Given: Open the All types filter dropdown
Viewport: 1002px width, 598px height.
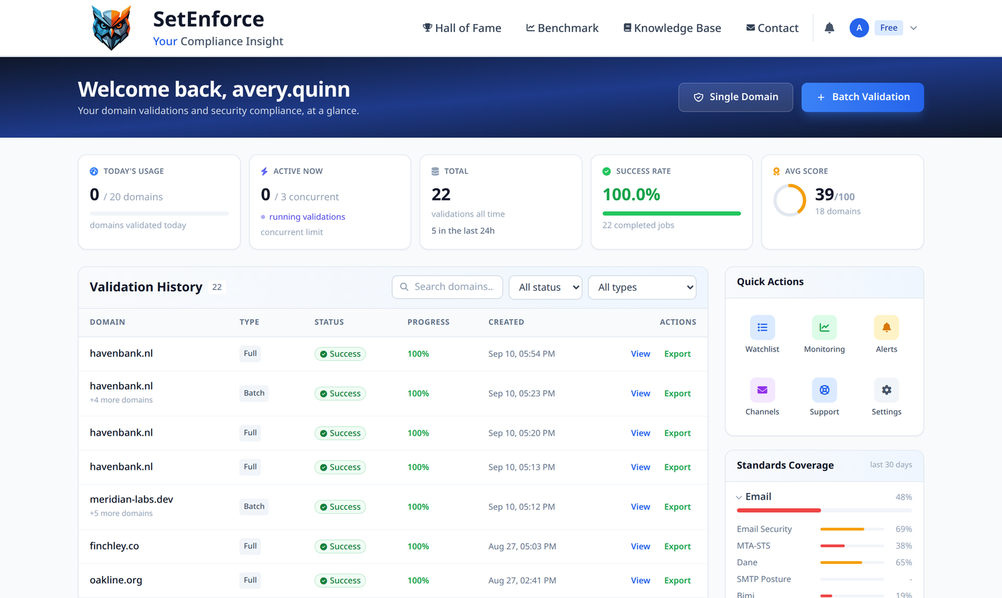Looking at the screenshot, I should click(x=643, y=287).
